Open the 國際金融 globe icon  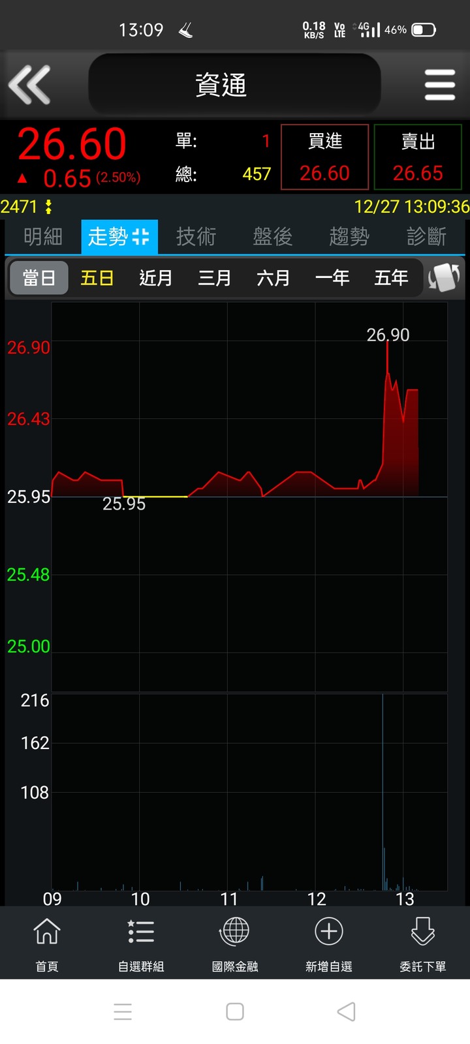click(235, 931)
